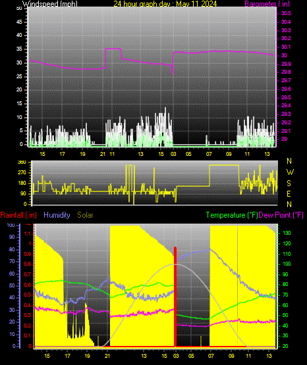This screenshot has height=365, width=307.
Task: Select the Temperature (°F) legend label
Action: [232, 215]
